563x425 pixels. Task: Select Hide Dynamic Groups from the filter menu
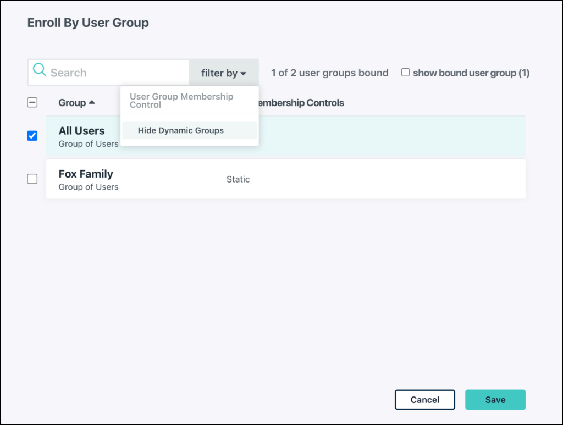[x=181, y=130]
